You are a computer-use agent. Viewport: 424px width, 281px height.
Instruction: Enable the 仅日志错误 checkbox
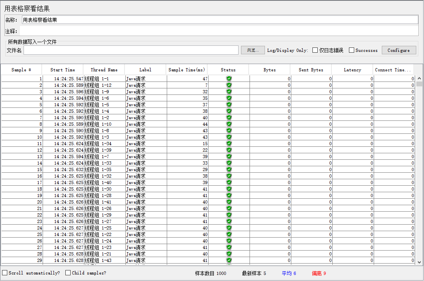(315, 50)
